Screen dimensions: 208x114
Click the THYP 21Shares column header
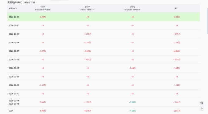pos(43,8)
